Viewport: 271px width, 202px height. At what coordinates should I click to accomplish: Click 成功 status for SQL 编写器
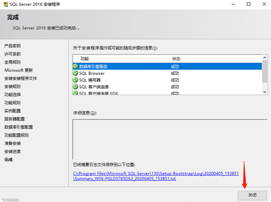(175, 80)
